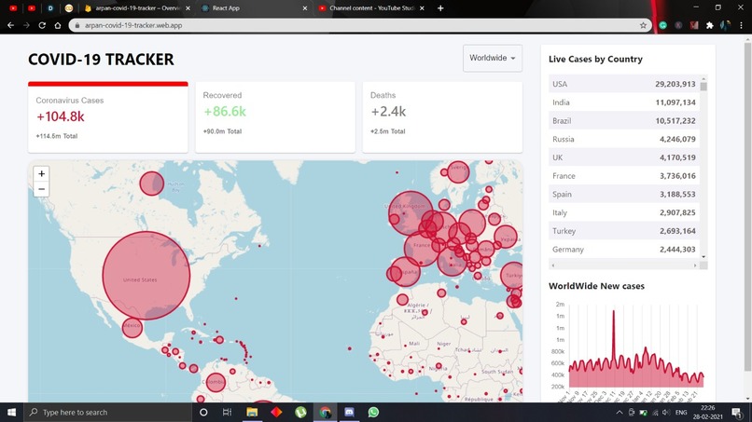Click the United States circle on the map

(x=146, y=276)
